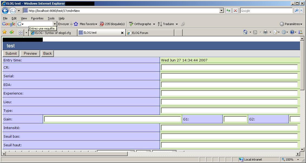
Task: Click the Home icon in command bar
Action: [x=245, y=32]
